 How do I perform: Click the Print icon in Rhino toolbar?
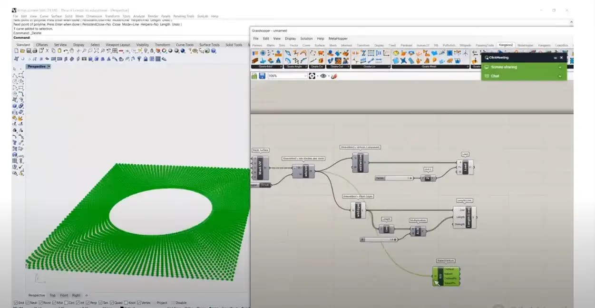tap(35, 50)
